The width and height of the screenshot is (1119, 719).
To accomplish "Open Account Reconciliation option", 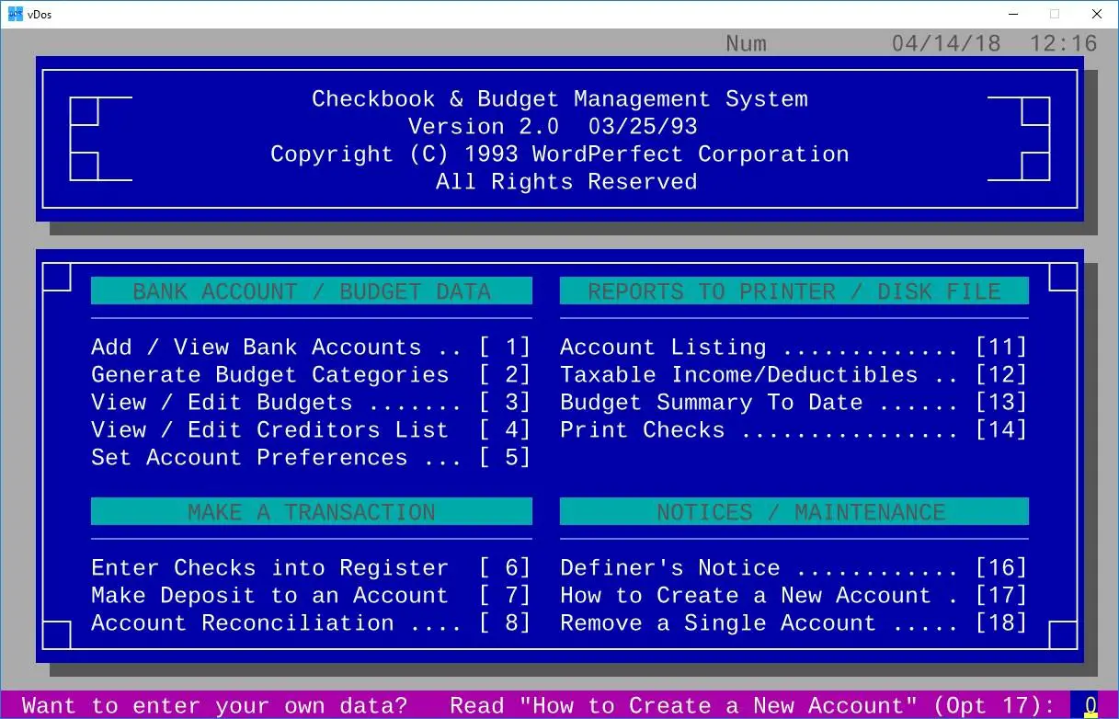I will [x=311, y=623].
